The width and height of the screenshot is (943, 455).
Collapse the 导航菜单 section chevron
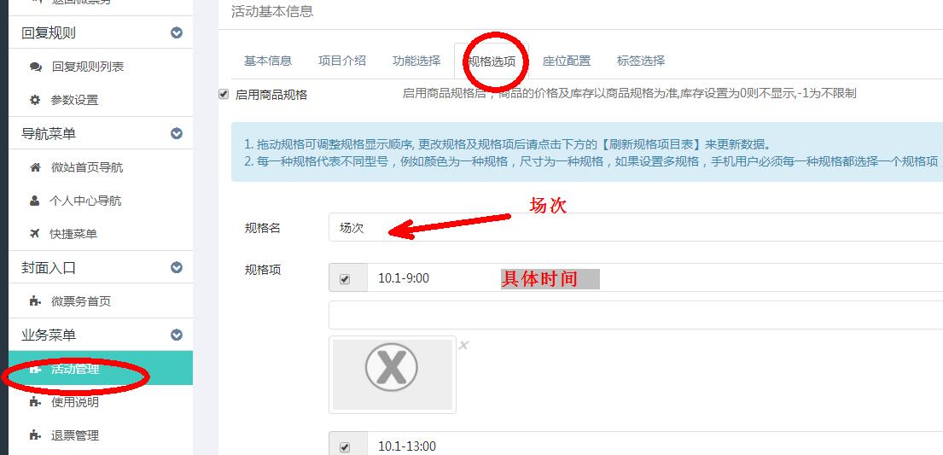[x=176, y=133]
